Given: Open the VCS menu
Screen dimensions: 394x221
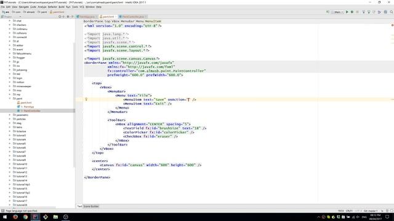Looking at the screenshot, I should [82, 7].
